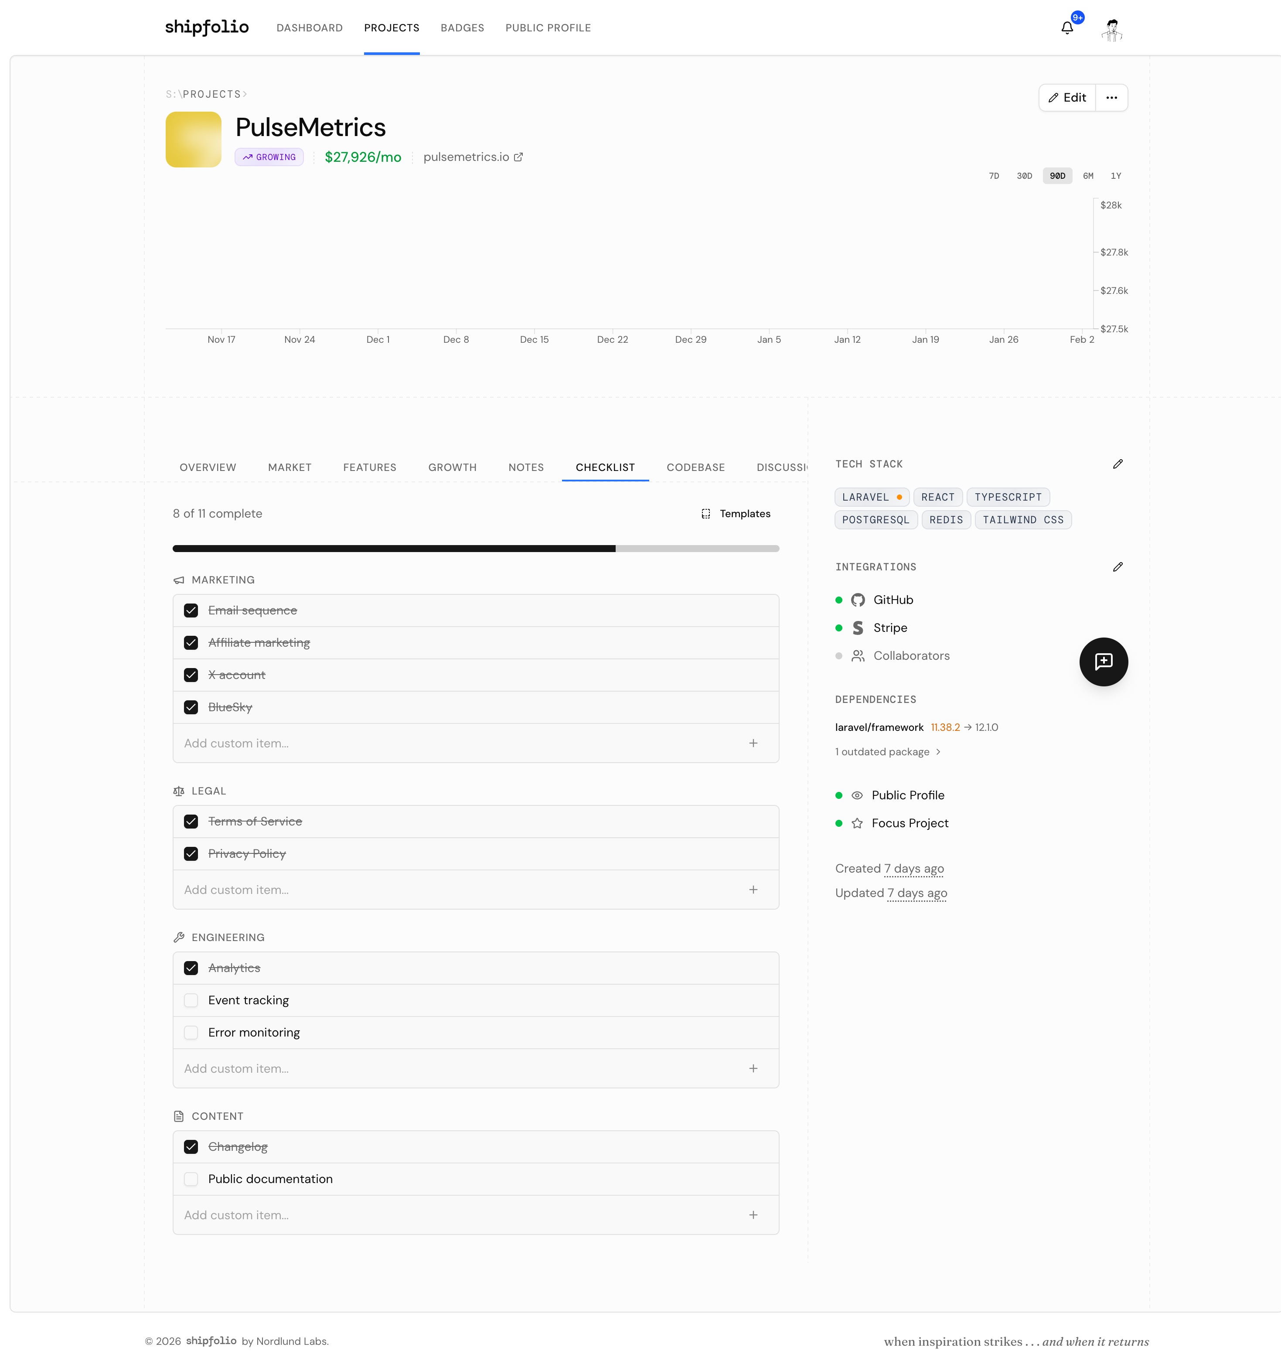Click plus icon in Marketing add item row

(x=753, y=743)
